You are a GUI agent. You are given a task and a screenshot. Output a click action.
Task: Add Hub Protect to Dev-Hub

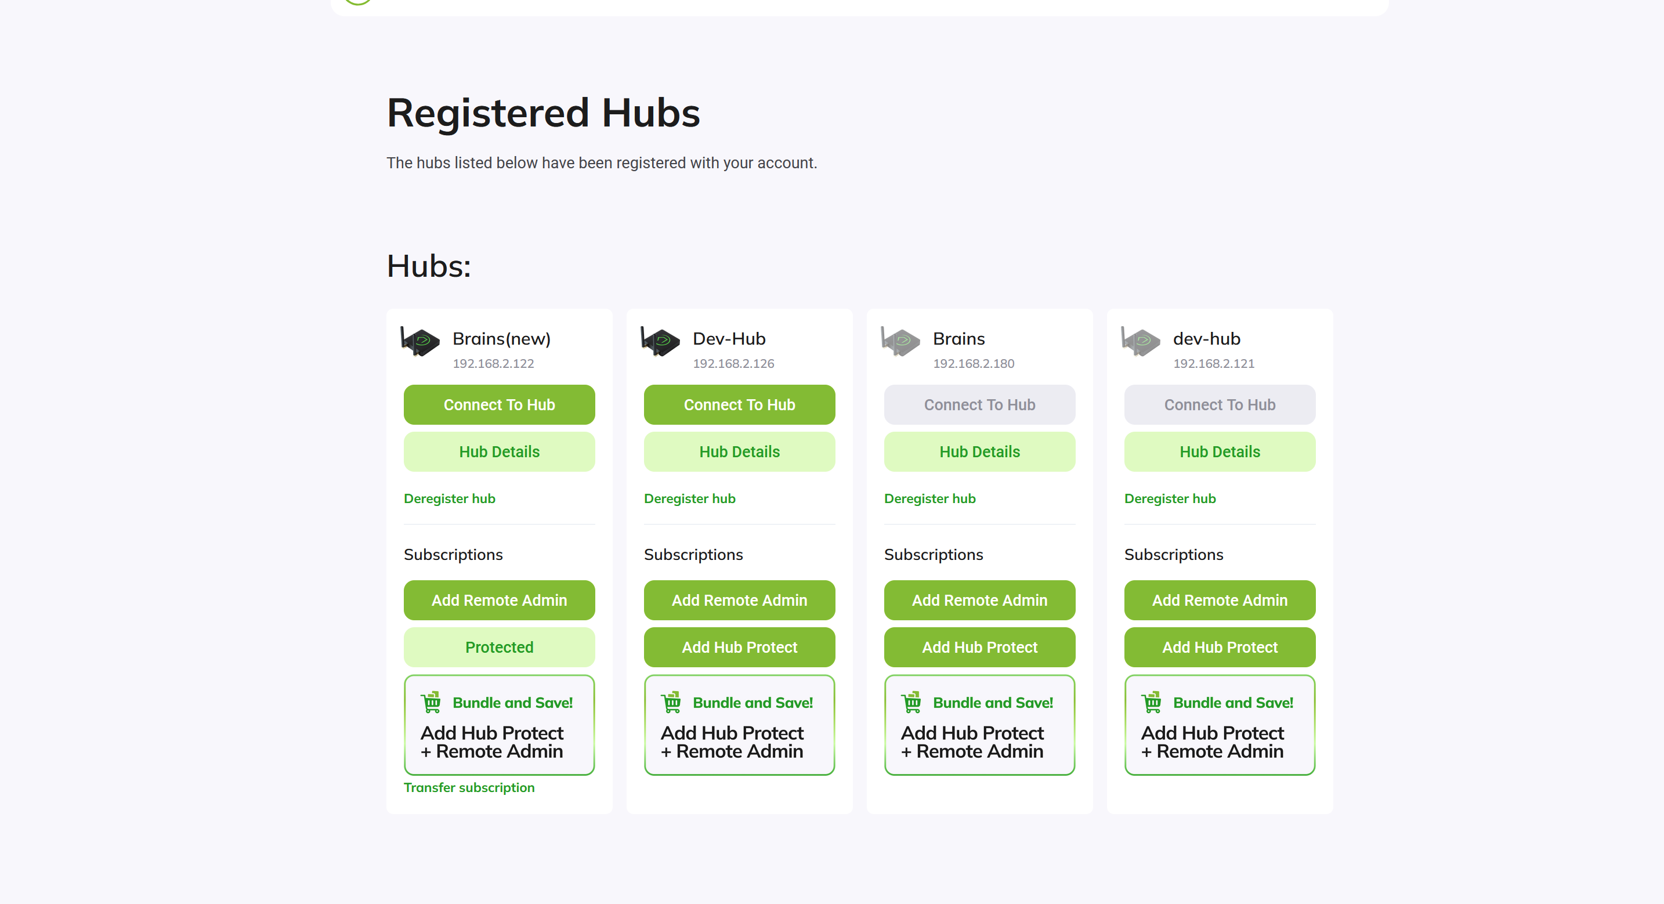(739, 647)
